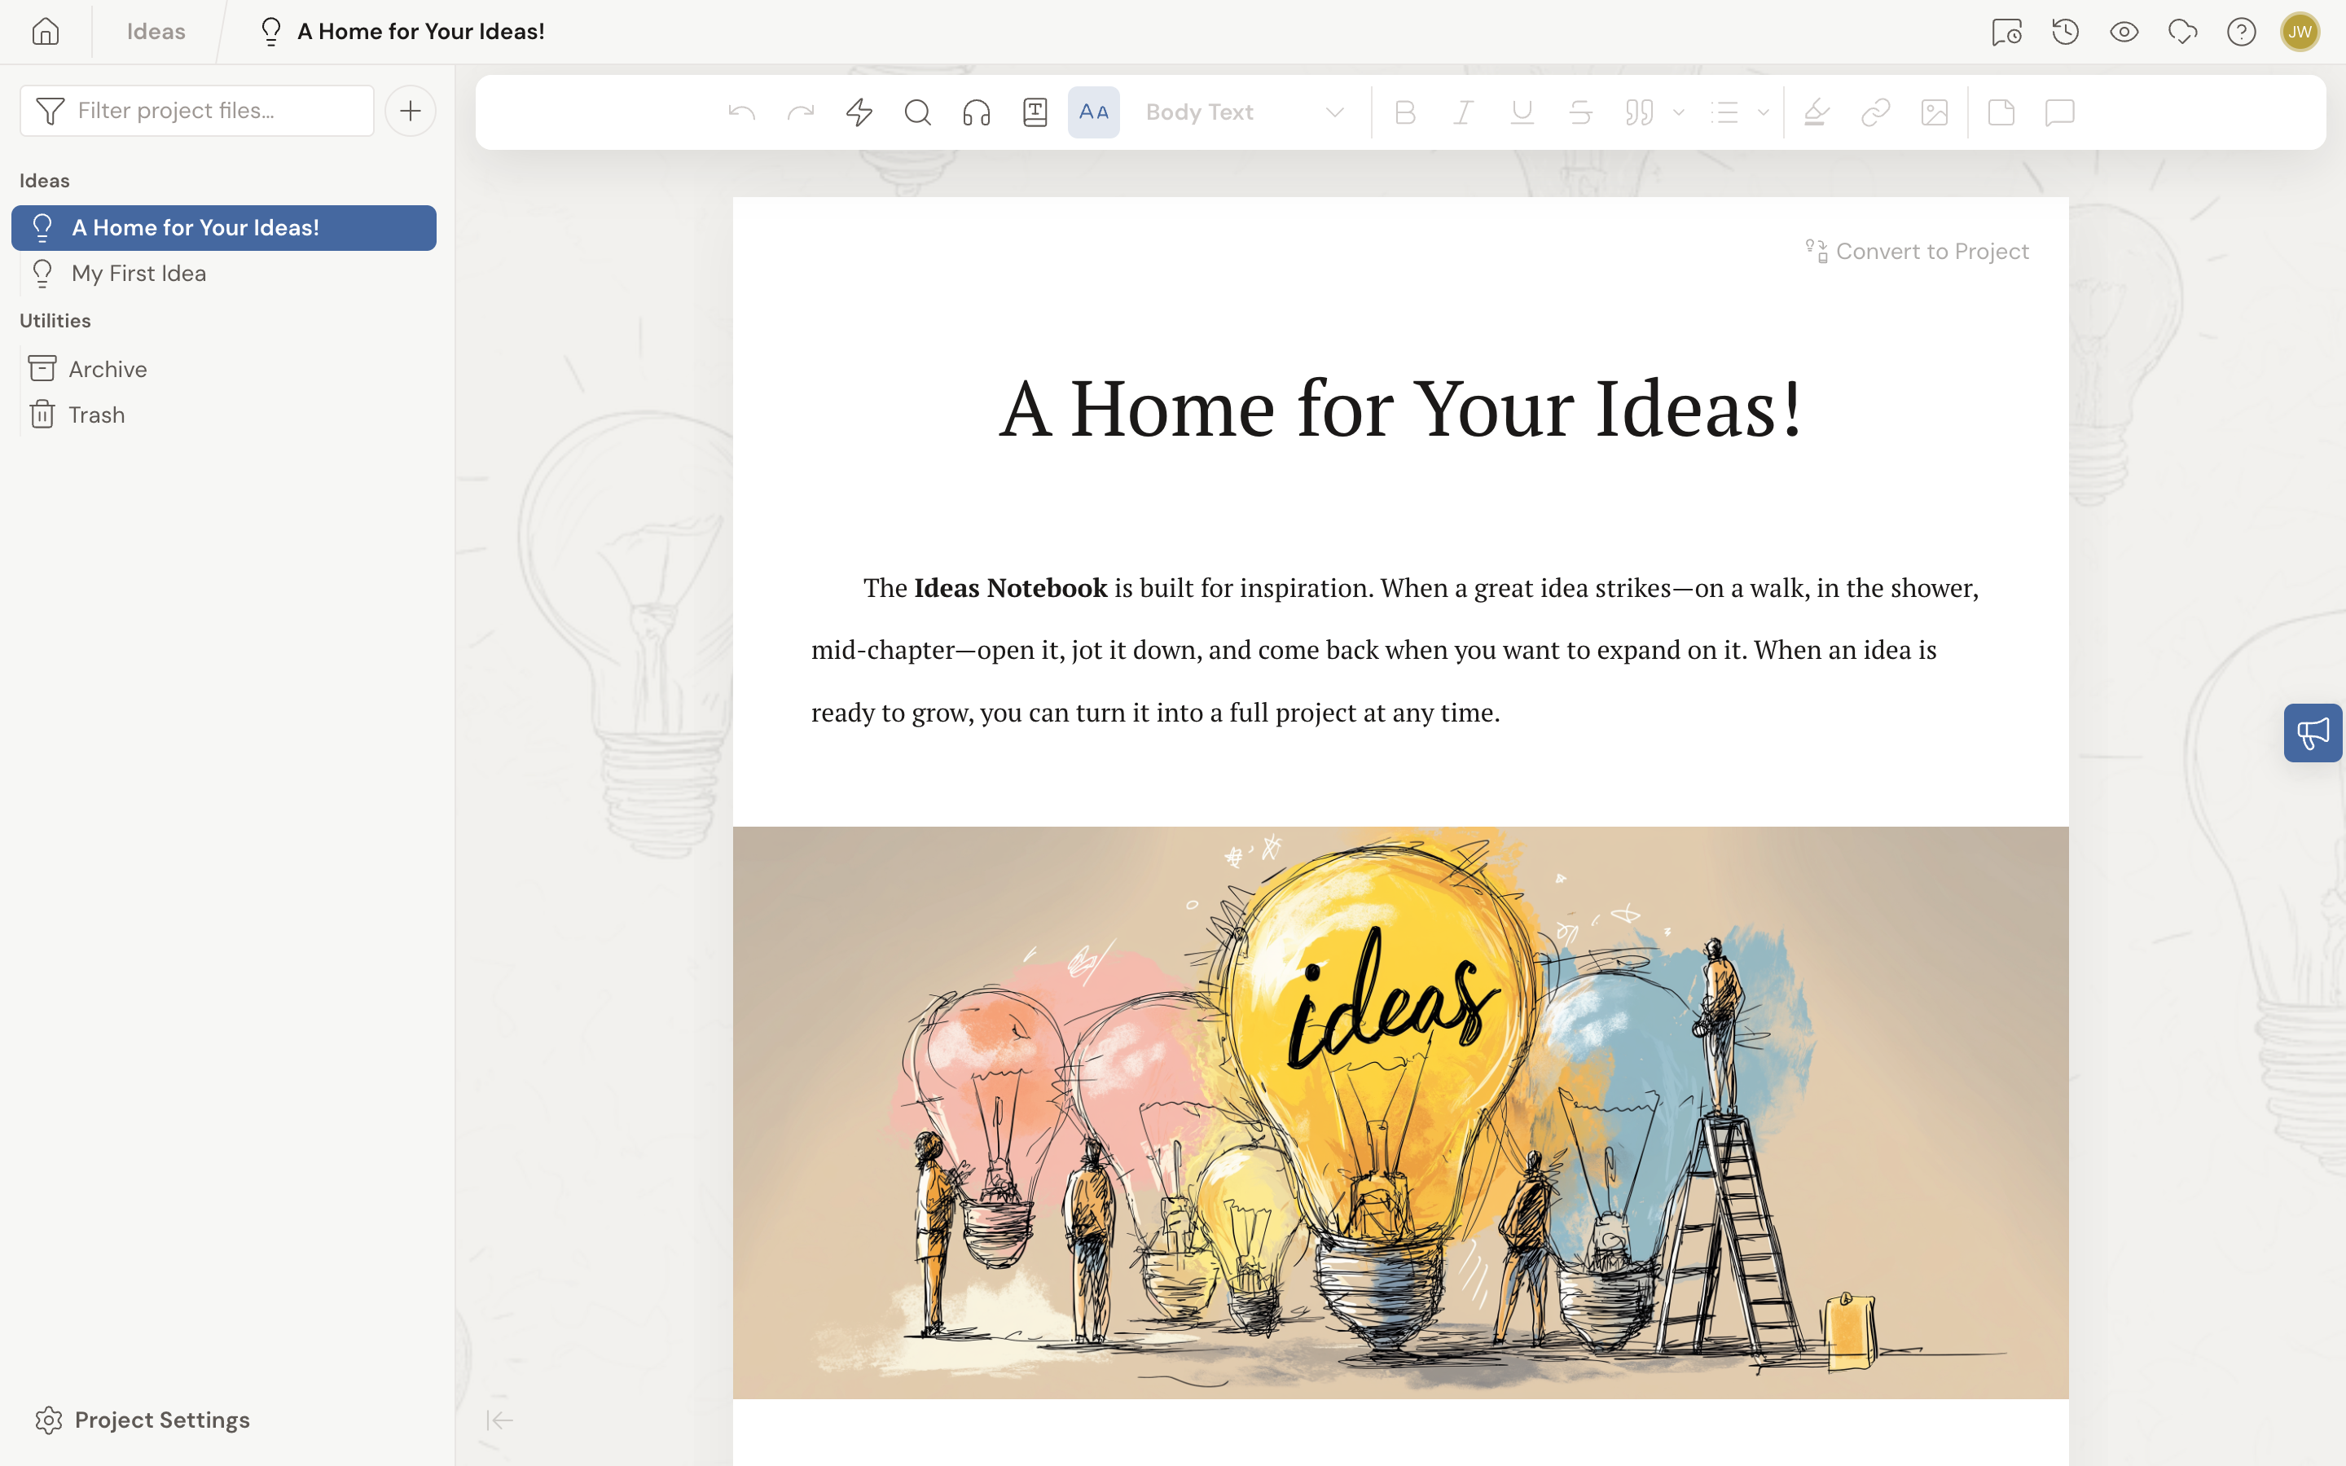The width and height of the screenshot is (2346, 1466).
Task: Click the headphones read aloud icon
Action: tap(976, 112)
